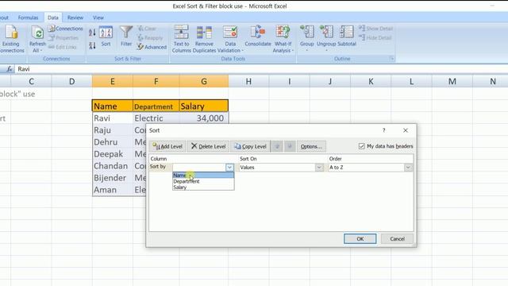
Task: Click Hide Detail in Outline group
Action: point(375,37)
